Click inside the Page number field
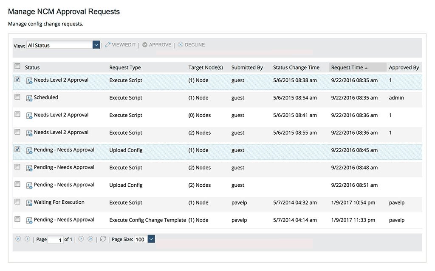The image size is (435, 271). (56, 239)
